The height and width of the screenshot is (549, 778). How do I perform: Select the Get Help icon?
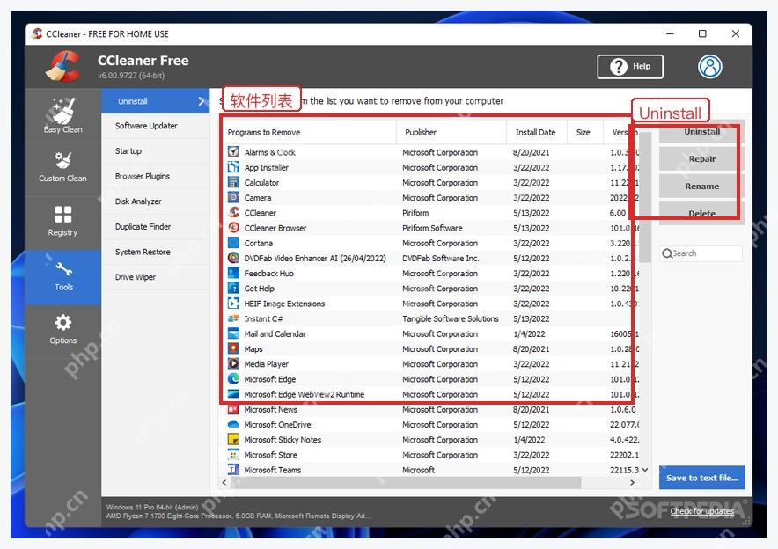coord(233,289)
